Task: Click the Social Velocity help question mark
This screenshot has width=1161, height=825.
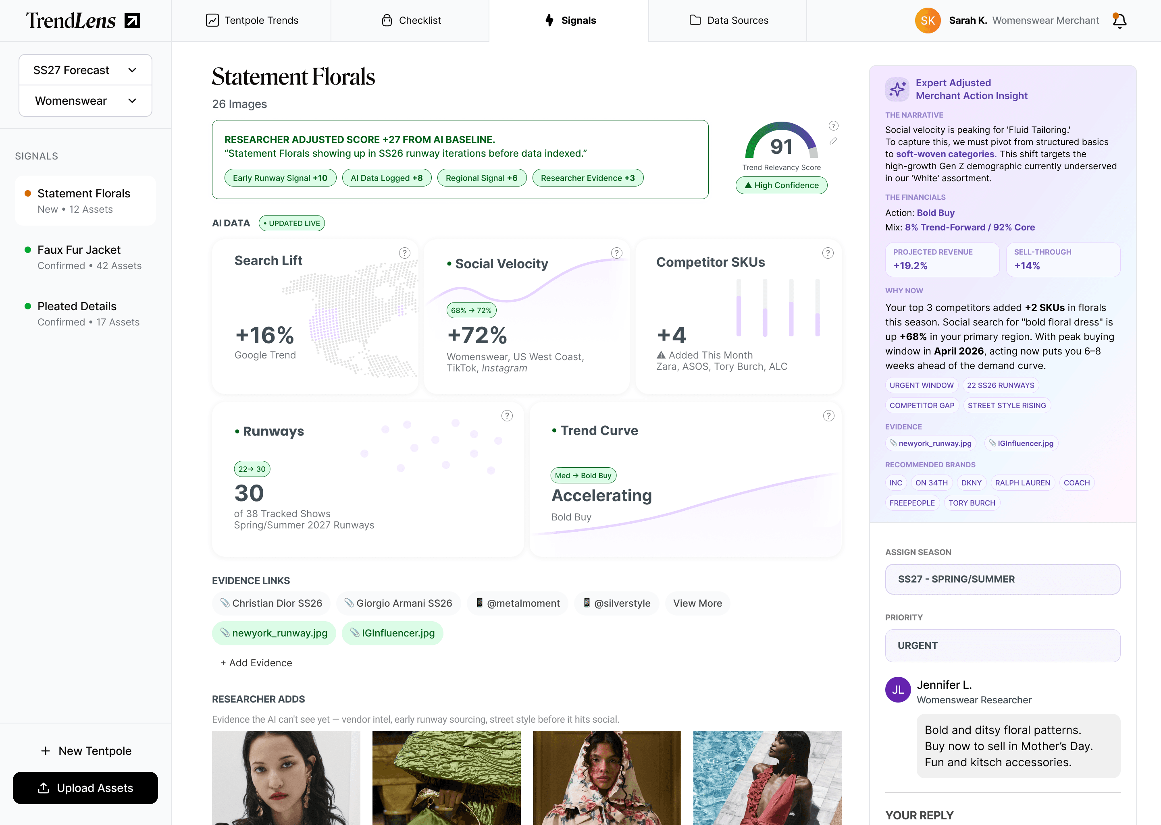Action: 616,253
